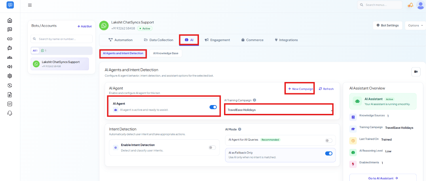Open the bot manager sidebar icon

10,48
